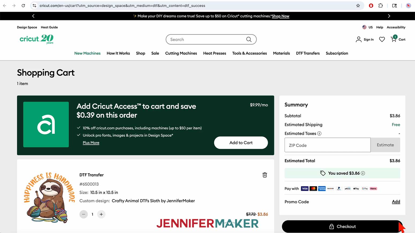Image resolution: width=415 pixels, height=233 pixels.
Task: Open the browser profile avatar
Action: pyautogui.click(x=408, y=6)
